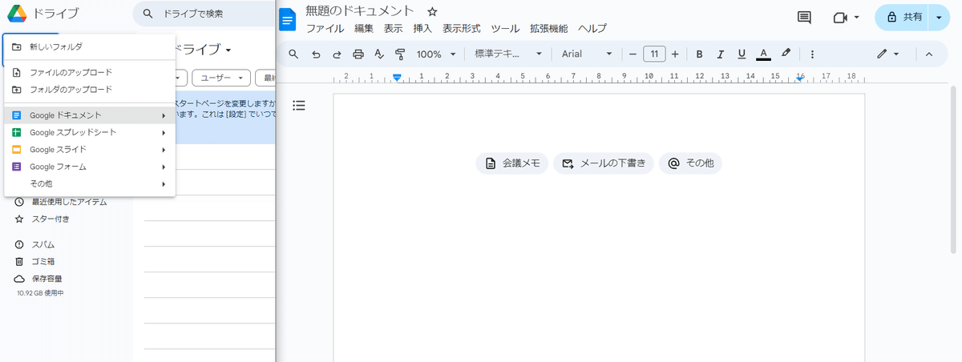This screenshot has width=962, height=362.
Task: Expand Google スライド submenu
Action: tap(90, 150)
